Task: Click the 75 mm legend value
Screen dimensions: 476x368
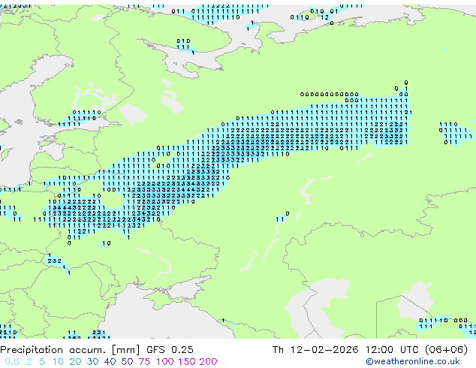Action: point(144,362)
